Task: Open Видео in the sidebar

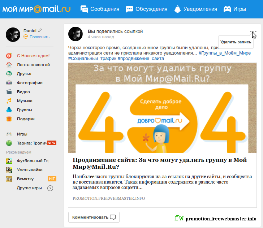Action: (x=23, y=92)
